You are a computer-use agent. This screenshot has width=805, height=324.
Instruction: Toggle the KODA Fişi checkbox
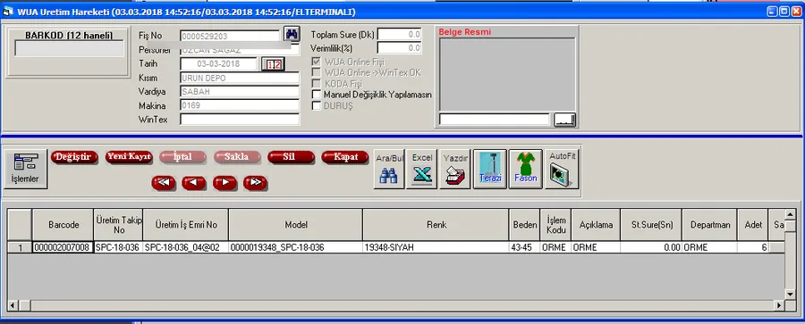317,84
